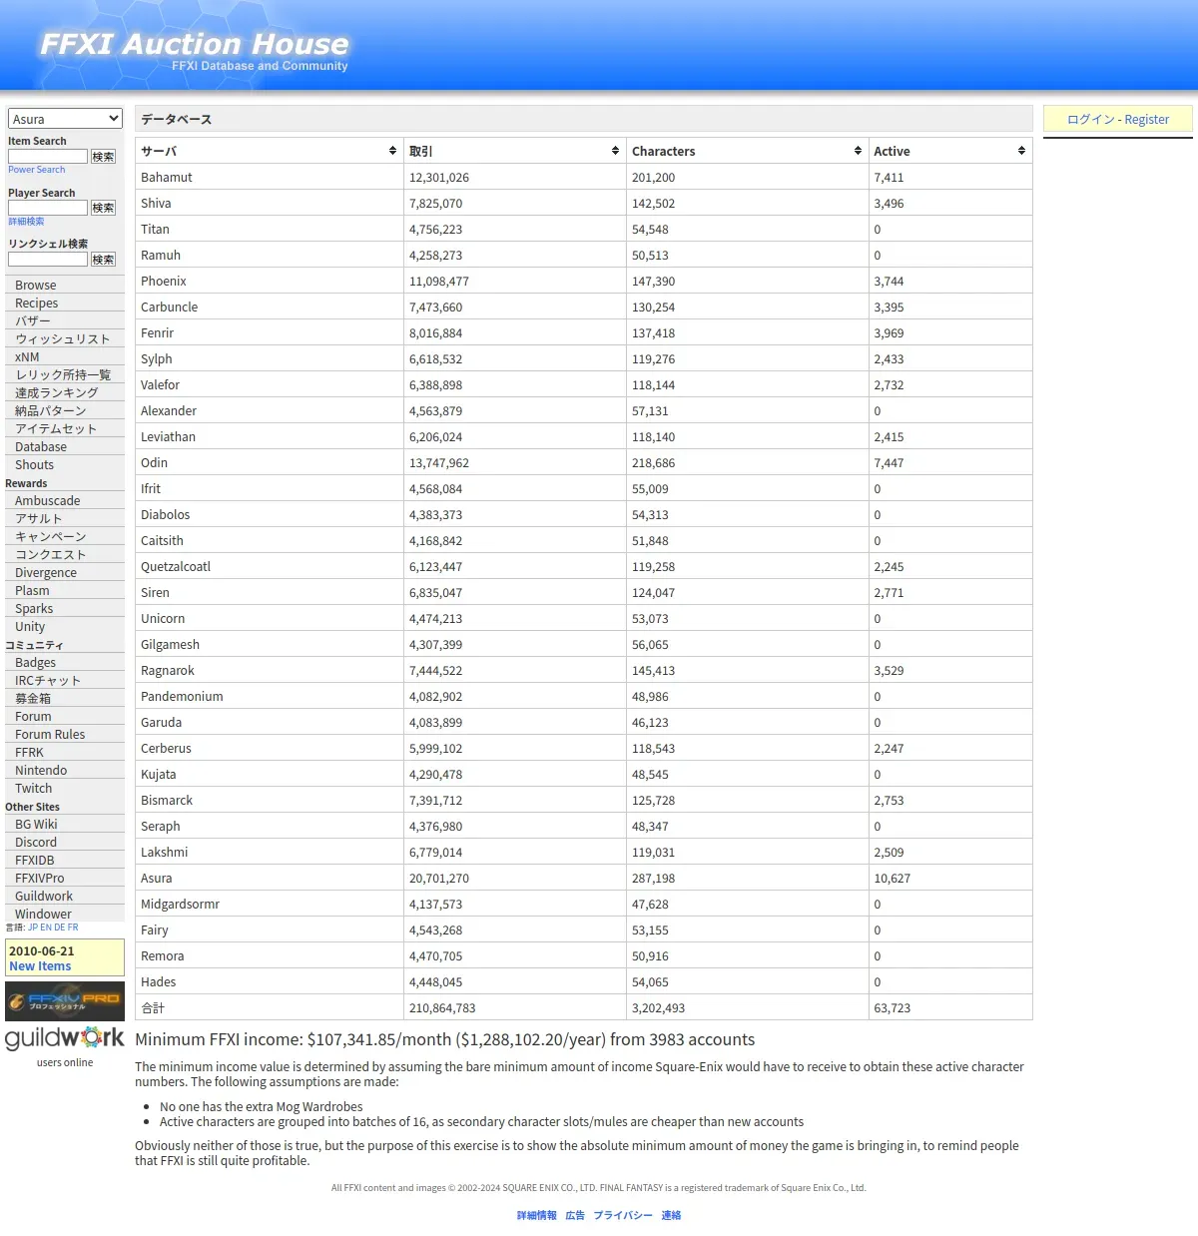The width and height of the screenshot is (1198, 1236).
Task: Sort table by 取引 column arrows
Action: coord(615,151)
